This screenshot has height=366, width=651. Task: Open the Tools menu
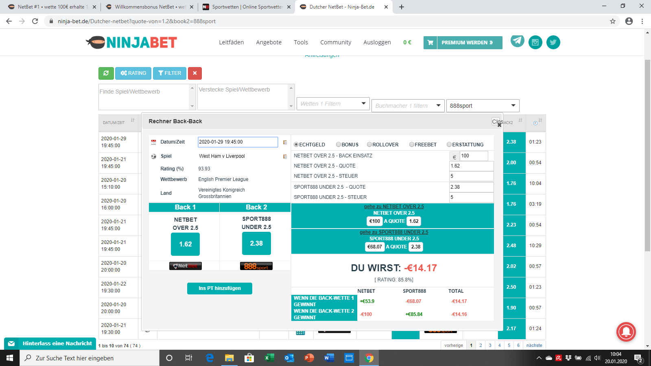point(301,42)
